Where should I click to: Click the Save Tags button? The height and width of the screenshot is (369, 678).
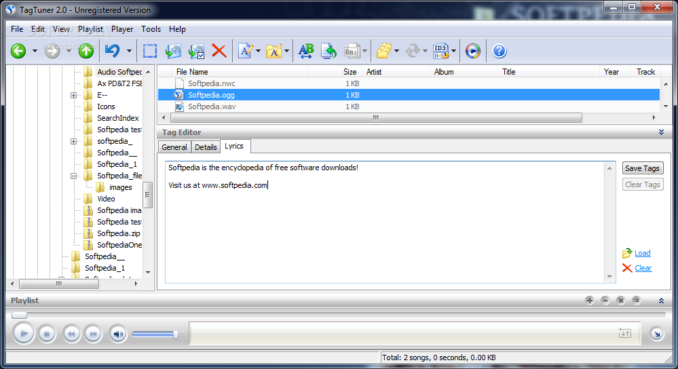642,168
